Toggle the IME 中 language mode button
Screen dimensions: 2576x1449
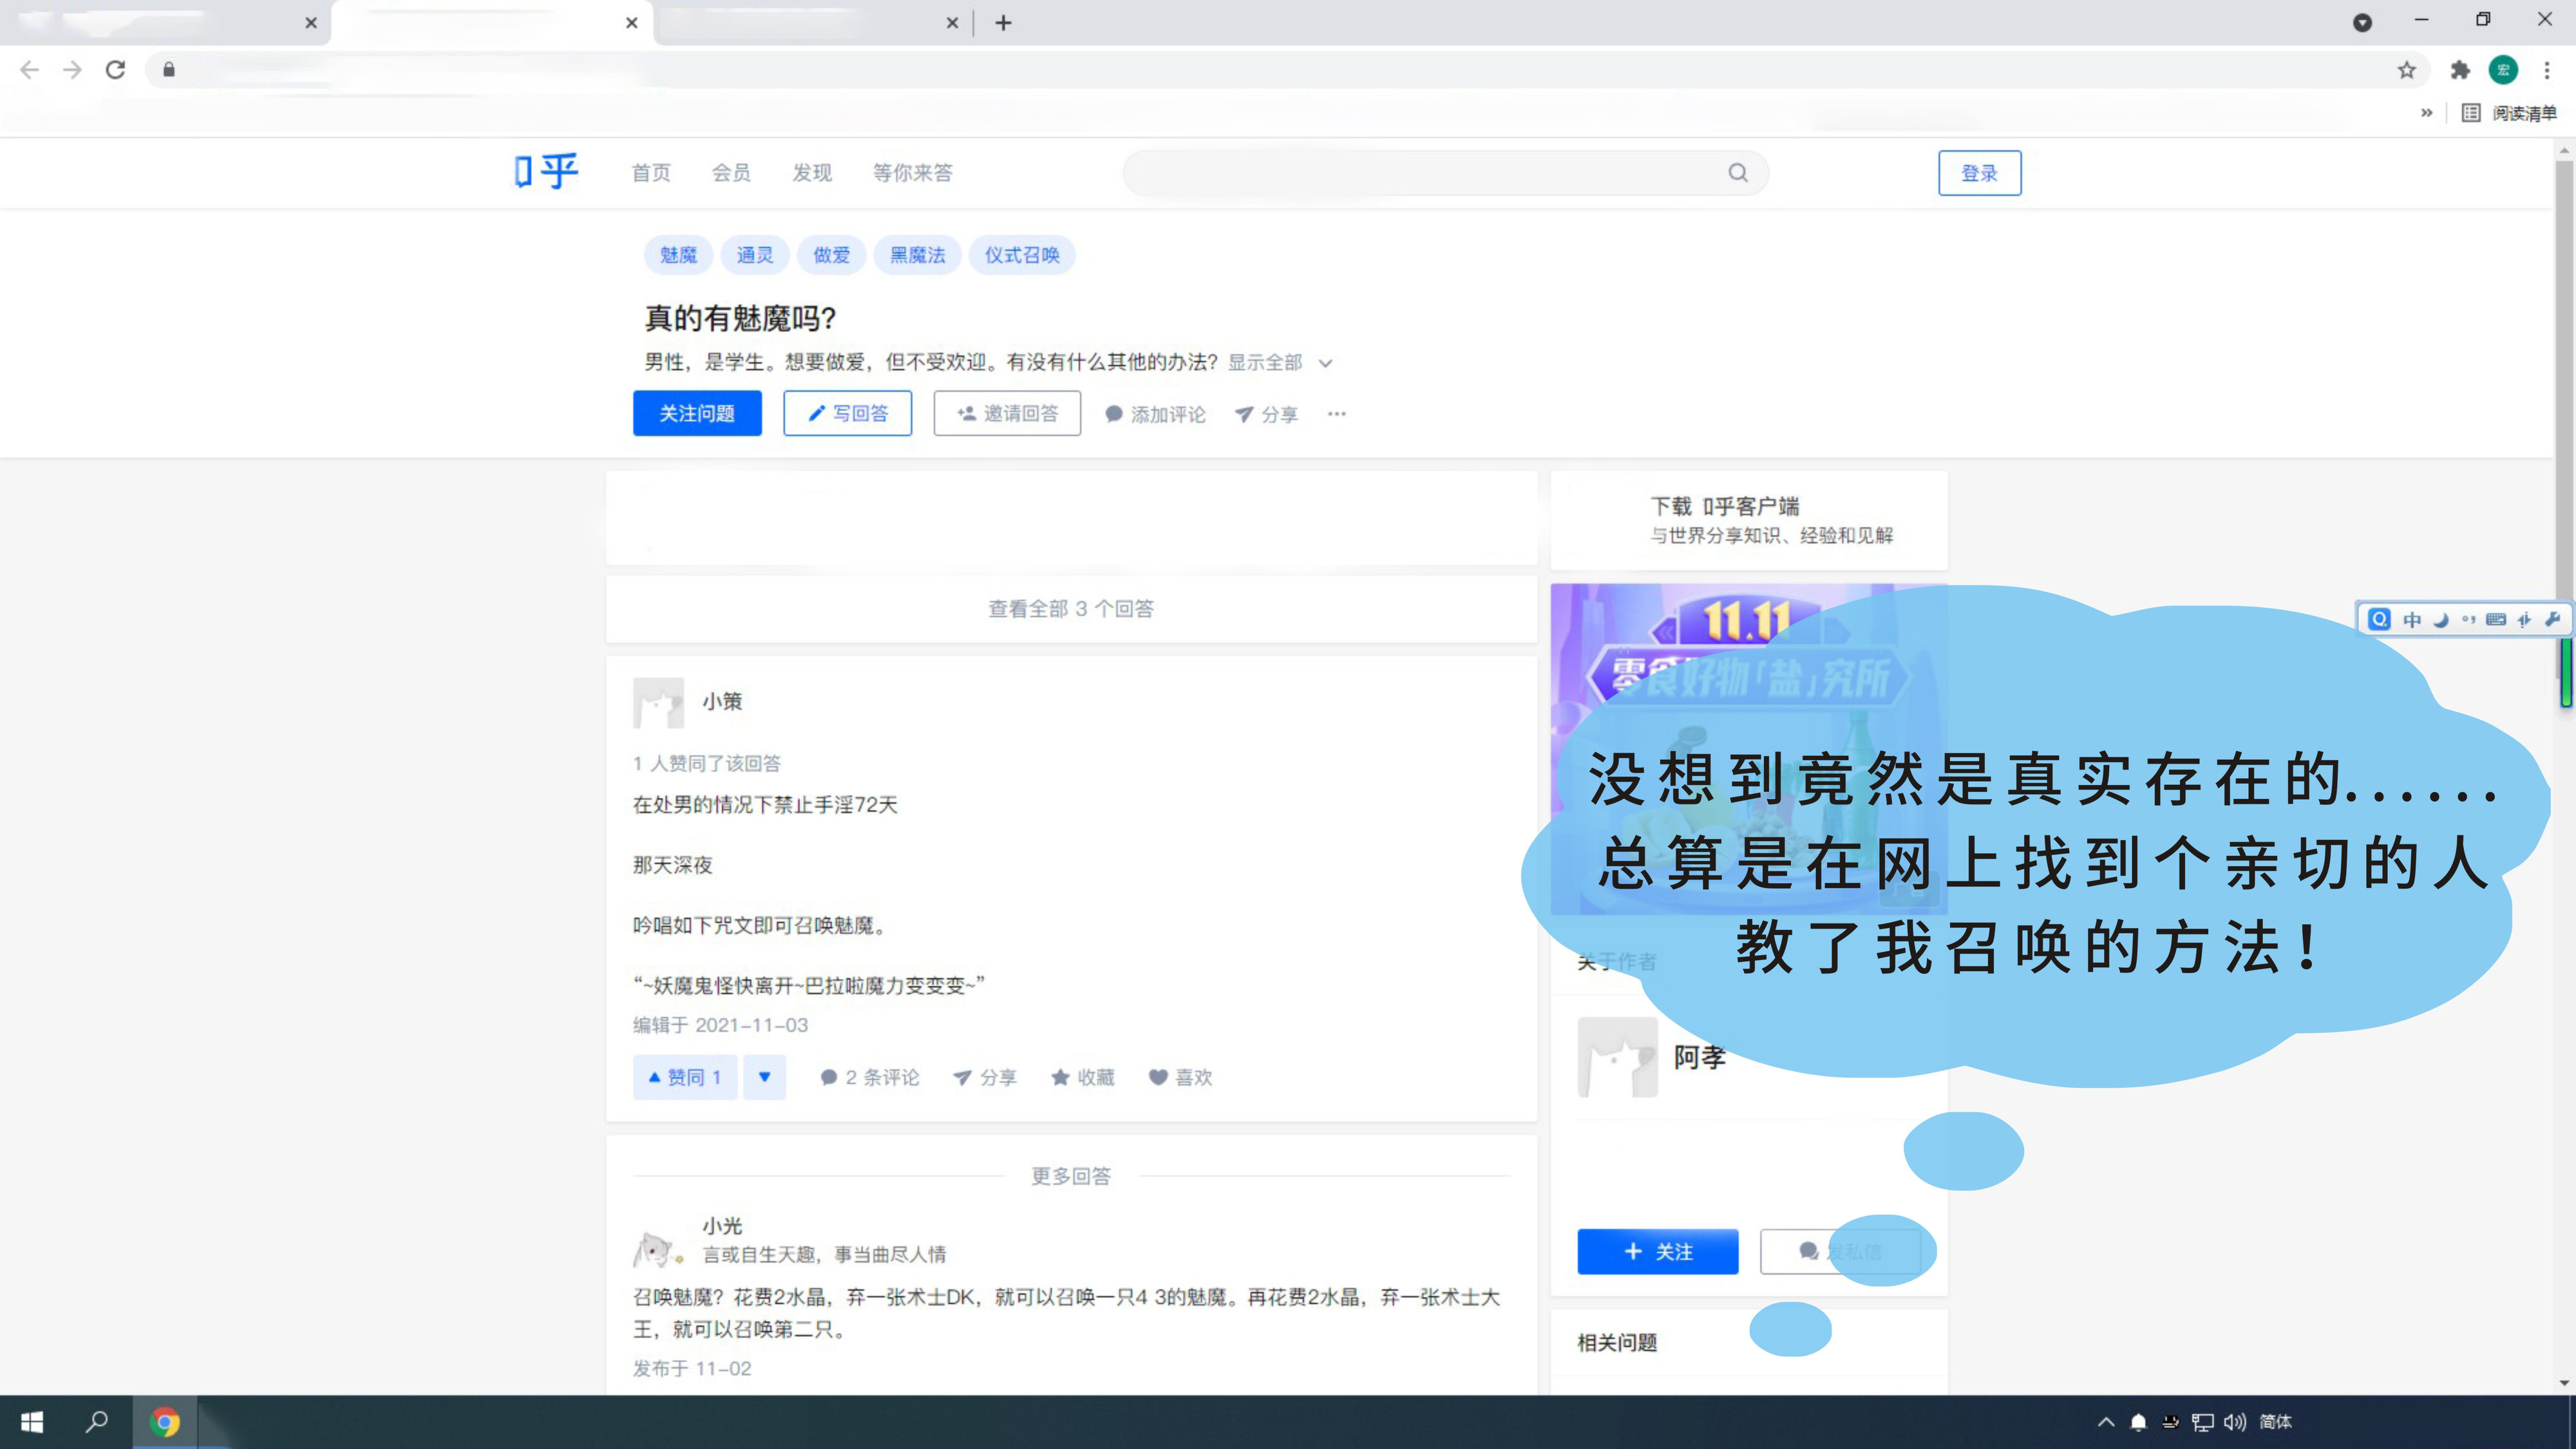(2412, 620)
